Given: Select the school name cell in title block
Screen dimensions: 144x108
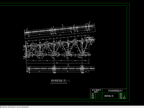Looking at the screenshot, I should click(x=96, y=91).
